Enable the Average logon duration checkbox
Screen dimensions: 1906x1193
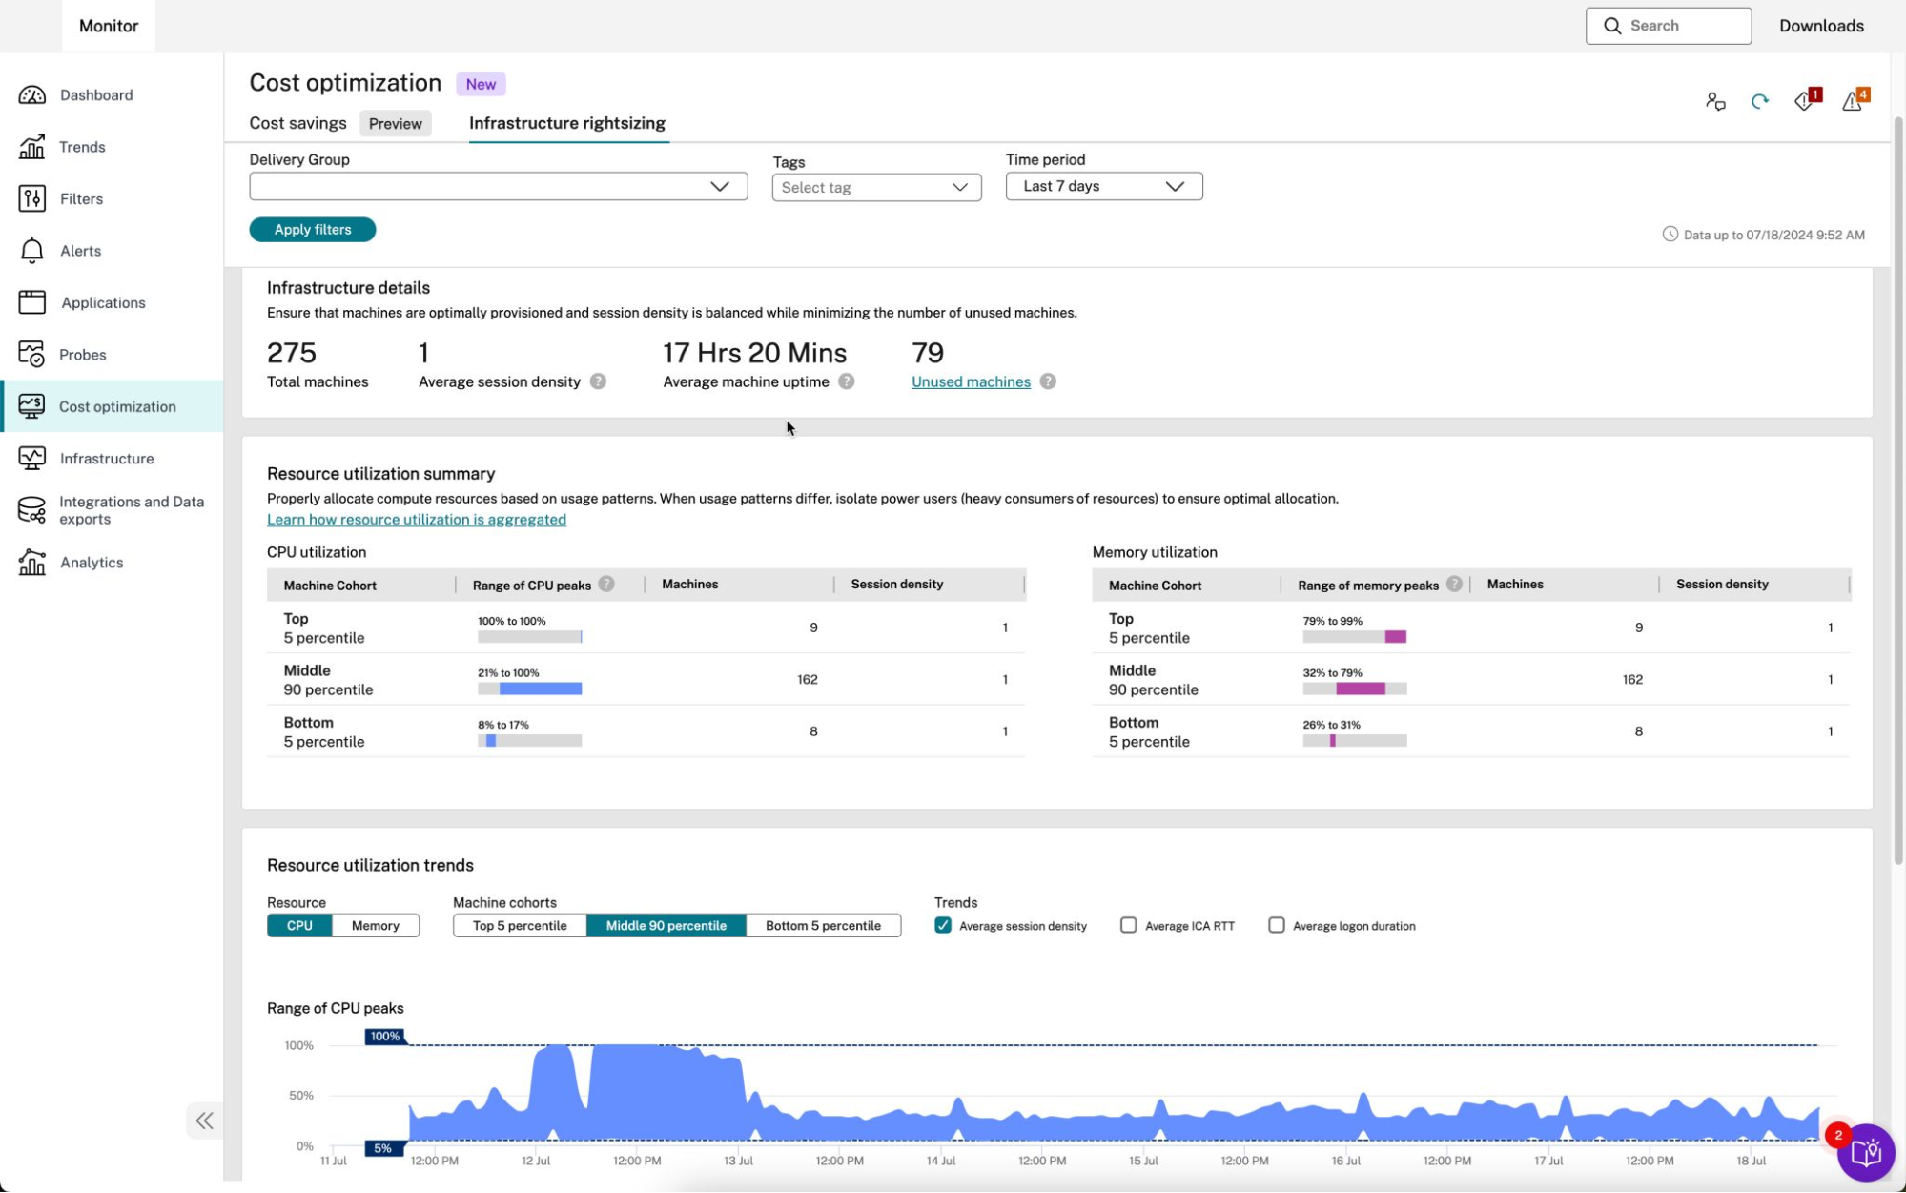(1277, 925)
